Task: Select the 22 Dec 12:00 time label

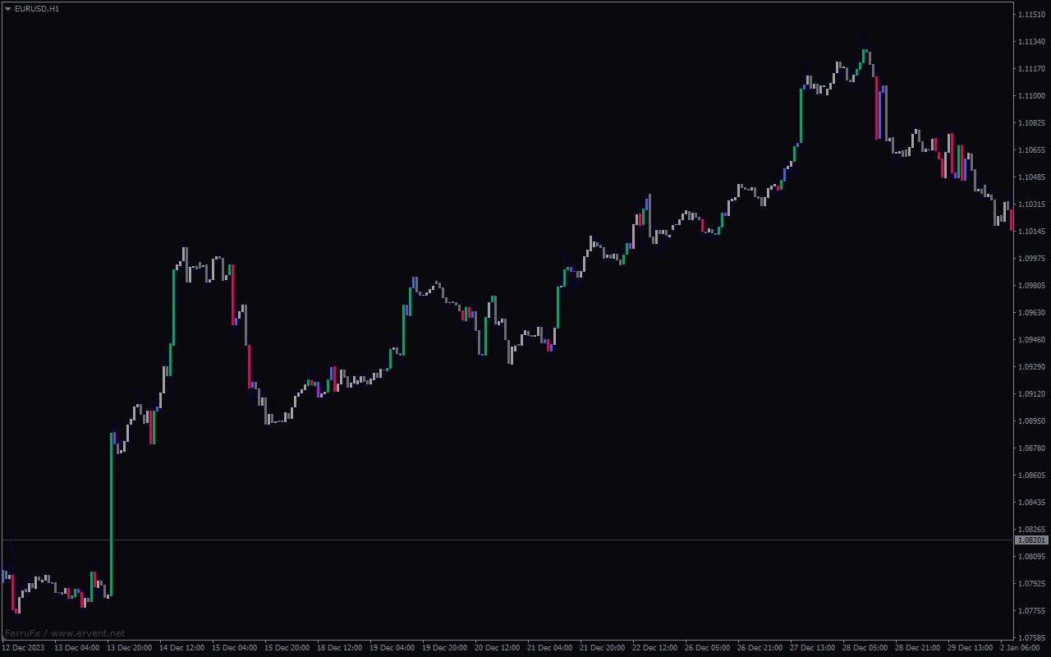Action: click(x=654, y=648)
